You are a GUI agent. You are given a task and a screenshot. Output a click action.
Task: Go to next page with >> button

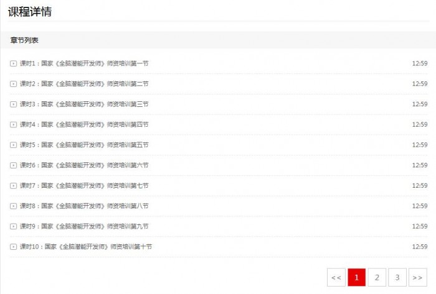point(418,277)
